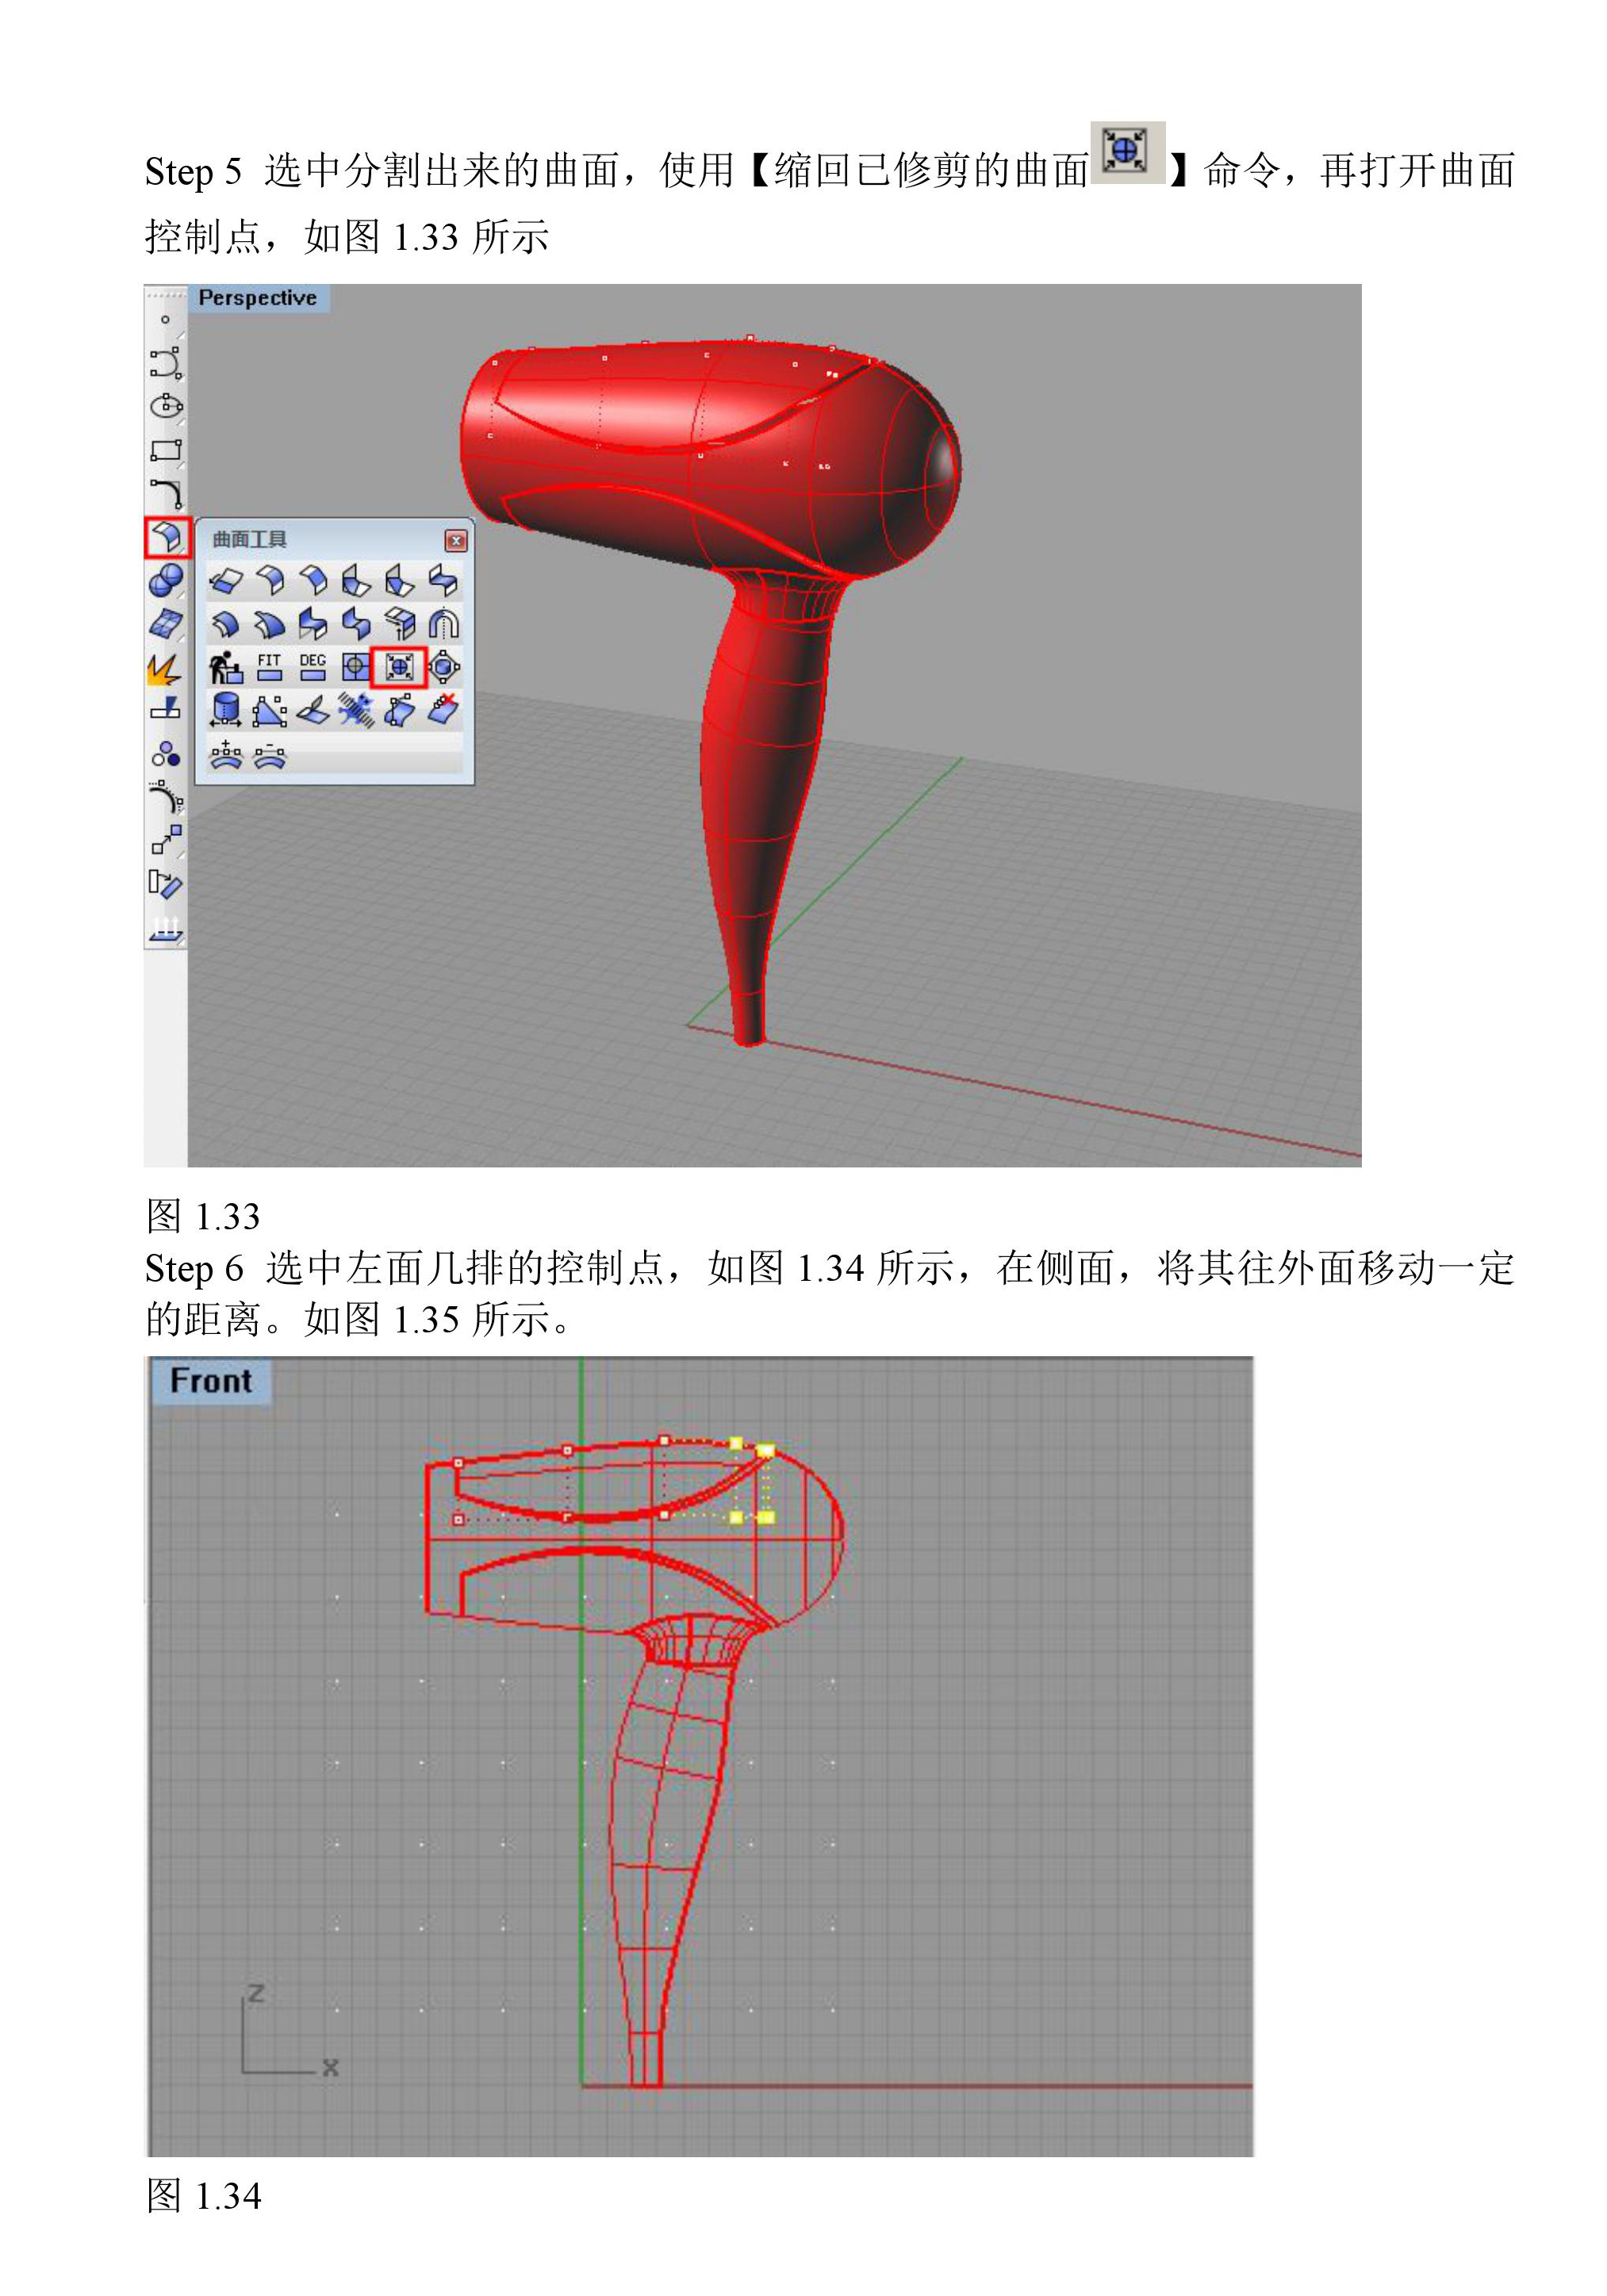Image resolution: width=1607 pixels, height=2296 pixels.
Task: Choose the Fillet curves tool
Action: 165,494
